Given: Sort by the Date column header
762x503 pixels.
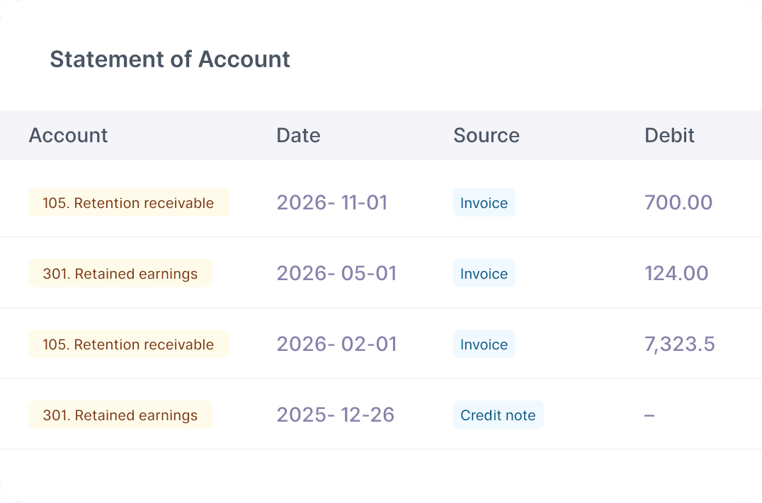Looking at the screenshot, I should pos(298,135).
